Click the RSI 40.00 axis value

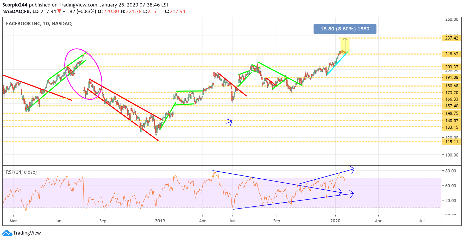tap(450, 200)
